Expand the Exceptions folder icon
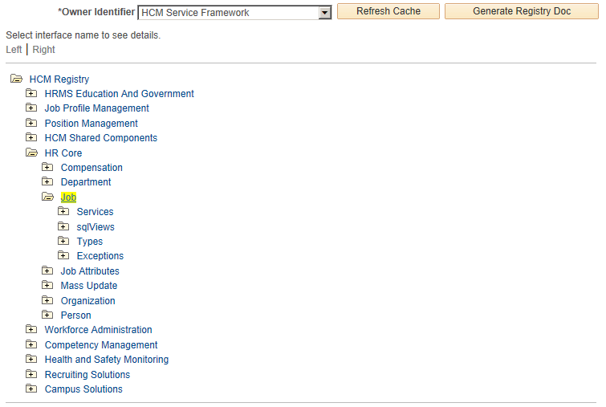 click(x=63, y=255)
